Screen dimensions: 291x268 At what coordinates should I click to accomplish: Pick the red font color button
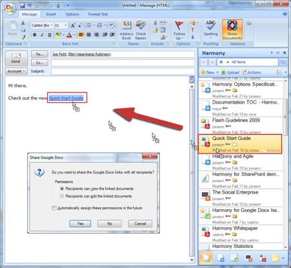pos(69,35)
